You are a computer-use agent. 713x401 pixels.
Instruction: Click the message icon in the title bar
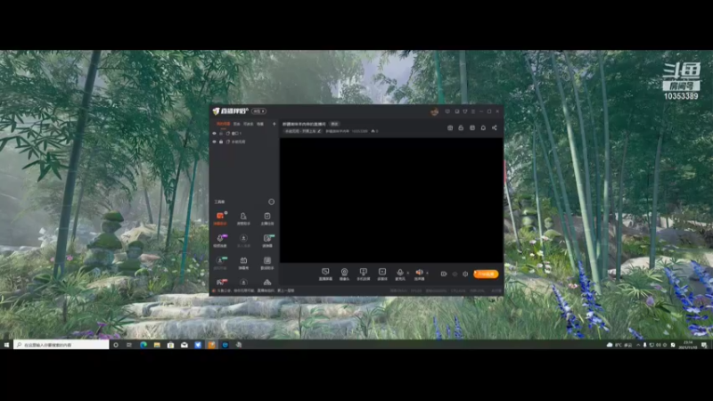click(447, 111)
